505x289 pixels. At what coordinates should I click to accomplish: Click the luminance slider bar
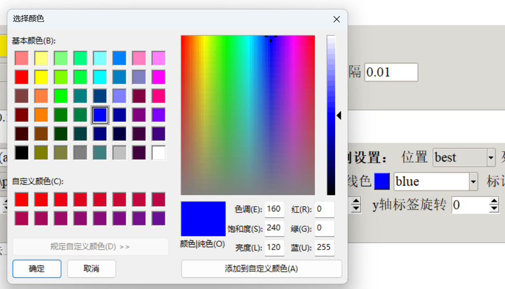click(331, 115)
